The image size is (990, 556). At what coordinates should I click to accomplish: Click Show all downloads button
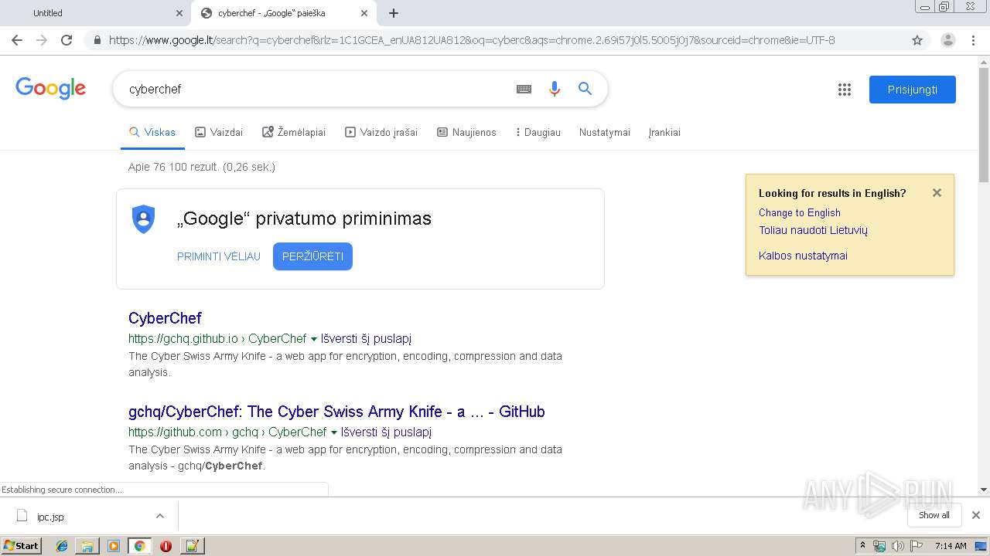(934, 515)
